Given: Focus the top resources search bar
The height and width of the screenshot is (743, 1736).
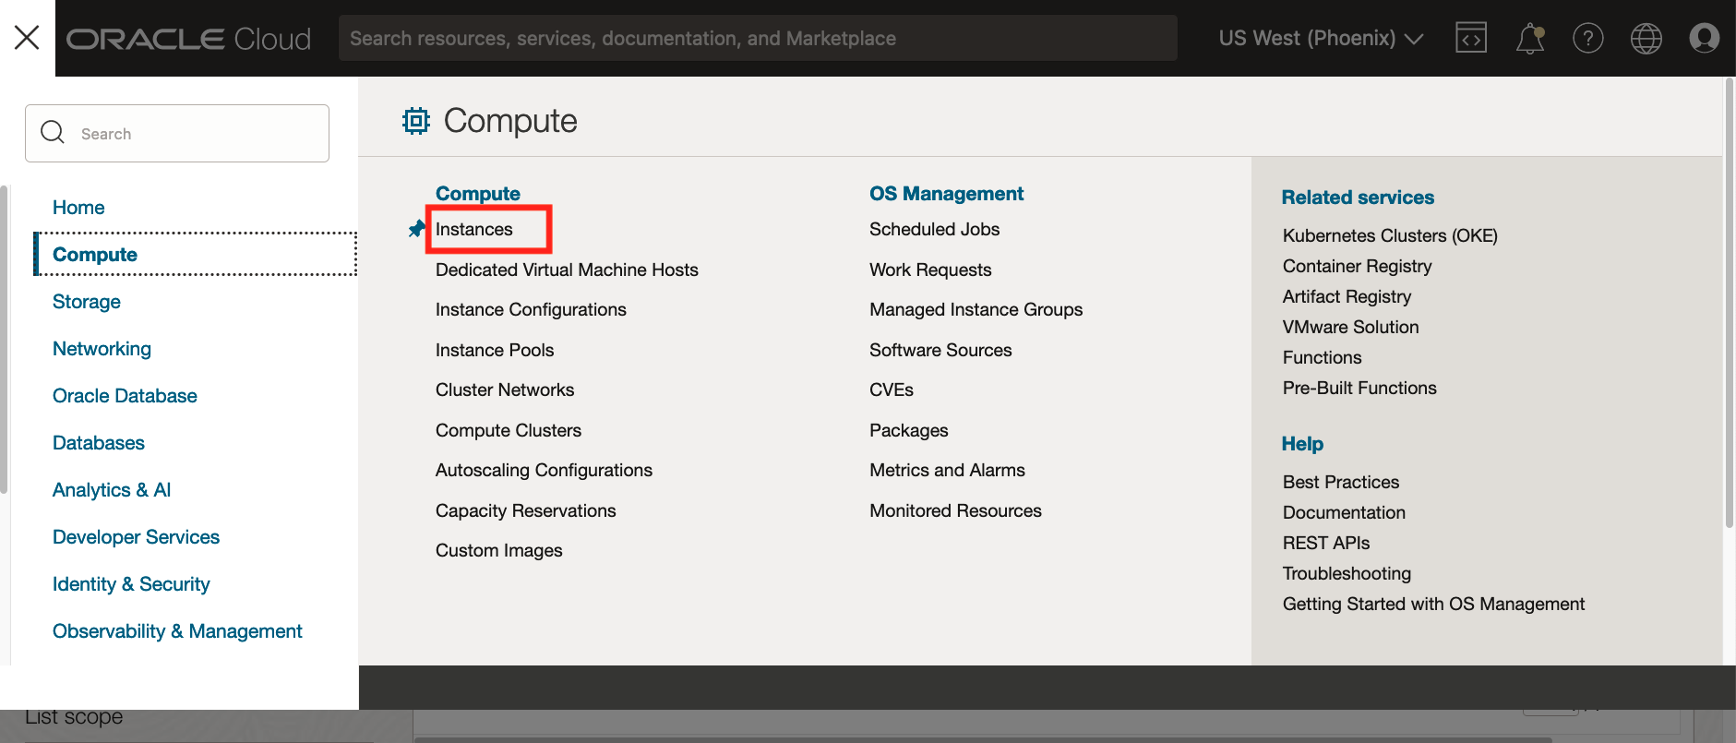Looking at the screenshot, I should tap(758, 38).
